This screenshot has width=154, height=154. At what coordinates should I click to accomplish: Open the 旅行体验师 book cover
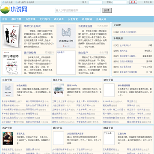12,63
